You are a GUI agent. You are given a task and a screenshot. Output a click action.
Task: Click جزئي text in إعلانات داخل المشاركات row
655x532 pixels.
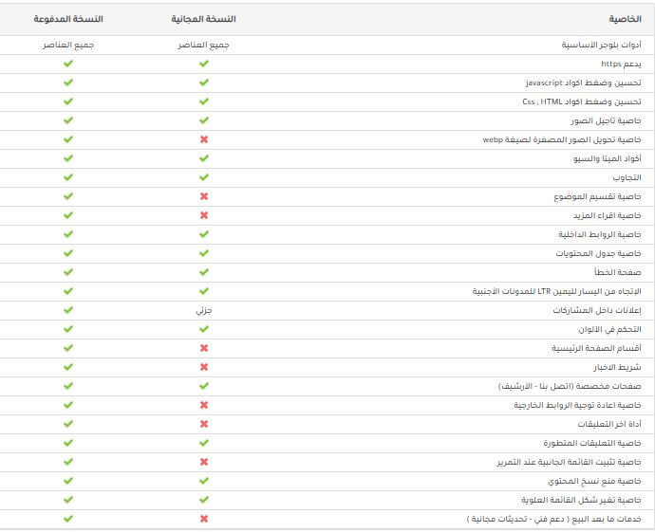[x=204, y=310]
